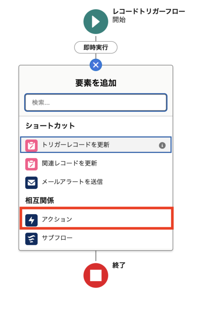Image resolution: width=203 pixels, height=312 pixels.
Task: Click the green Start play circle
Action: 96,22
